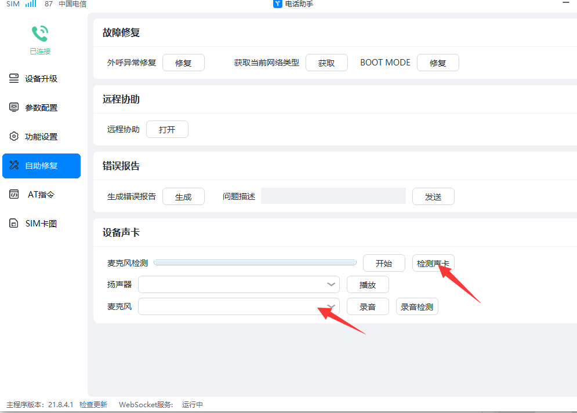Viewport: 577px width, 413px height.
Task: Expand the 麦克风 dropdown
Action: click(x=239, y=306)
